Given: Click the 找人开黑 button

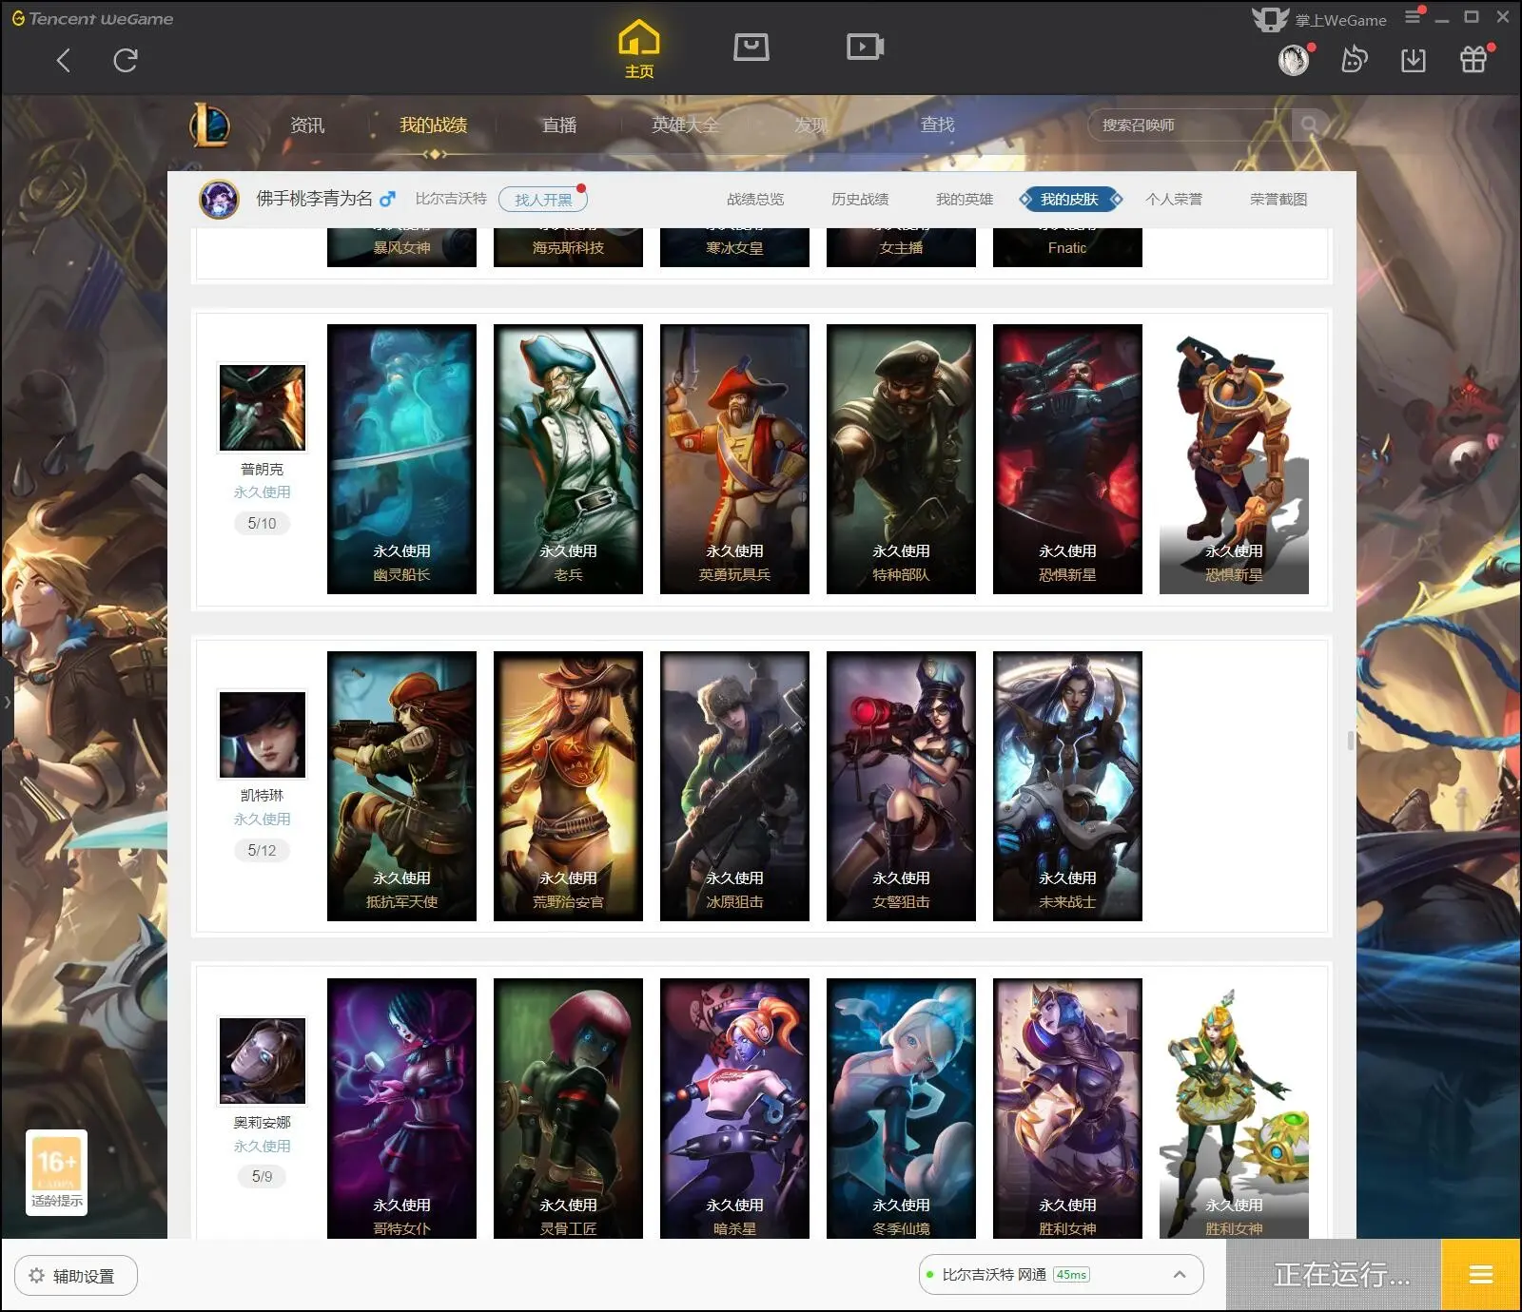Looking at the screenshot, I should (543, 200).
